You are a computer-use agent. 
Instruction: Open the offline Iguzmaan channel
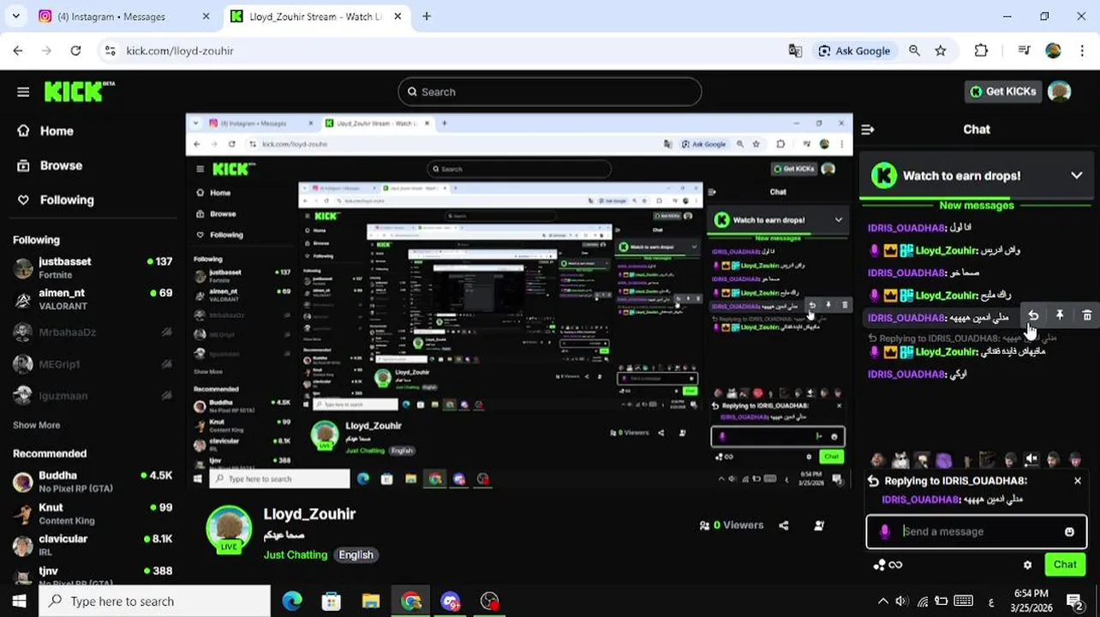point(93,396)
